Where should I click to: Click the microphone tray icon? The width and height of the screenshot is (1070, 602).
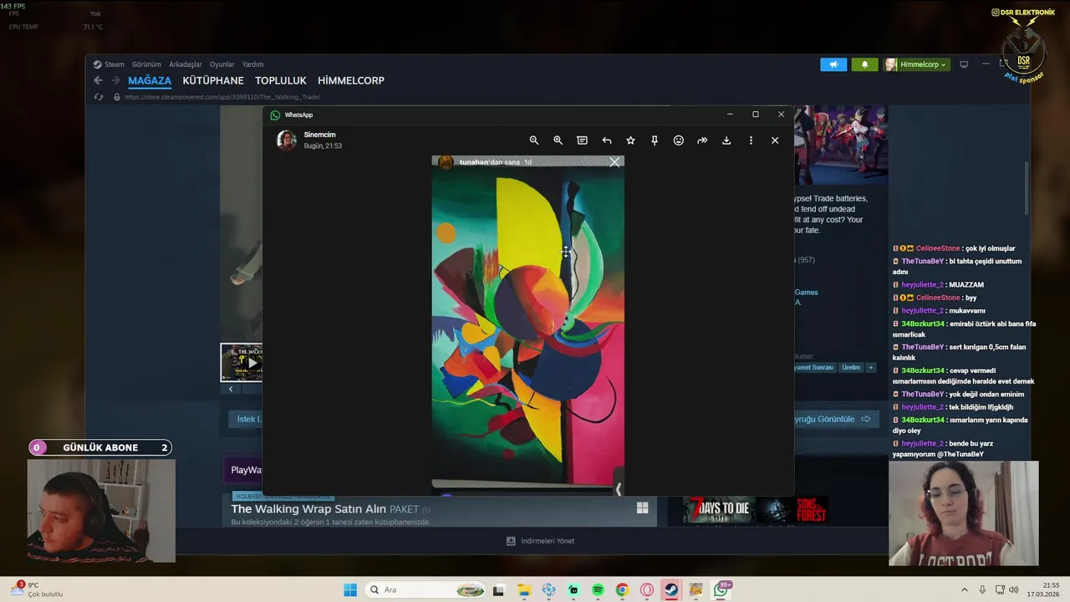point(982,589)
